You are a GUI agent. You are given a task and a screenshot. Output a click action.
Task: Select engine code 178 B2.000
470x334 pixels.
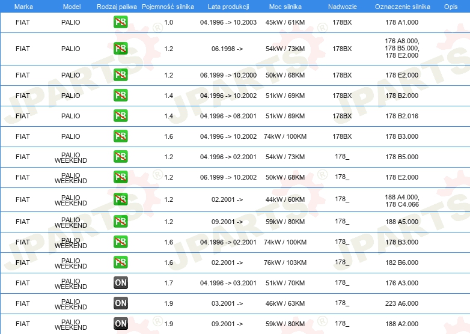tap(401, 96)
